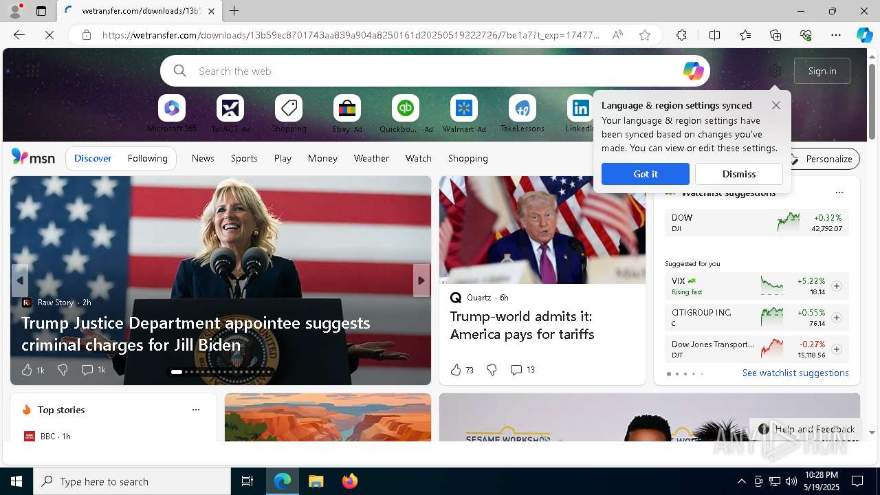880x495 pixels.
Task: Click the Copilot icon in search box
Action: [x=693, y=71]
